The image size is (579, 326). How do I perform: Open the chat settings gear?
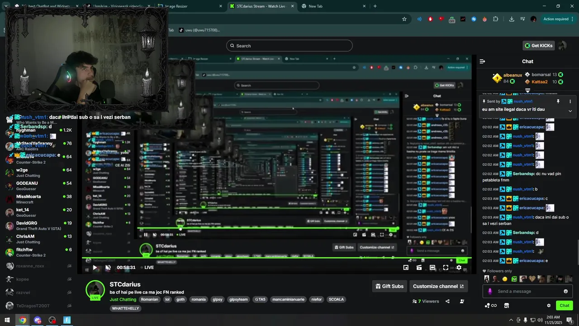[x=549, y=306]
